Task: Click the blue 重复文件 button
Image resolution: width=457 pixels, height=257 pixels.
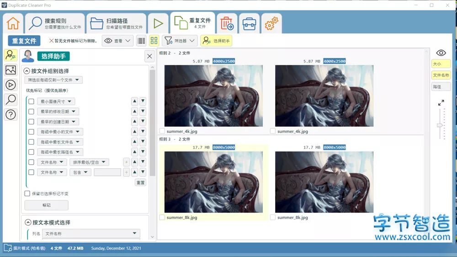Action: [x=24, y=41]
